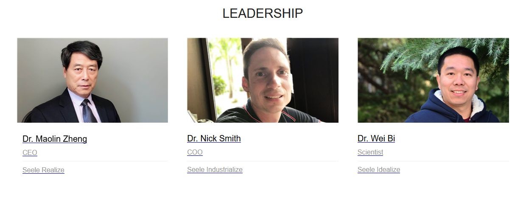Follow the Seele Realize link
The image size is (526, 197).
click(x=43, y=170)
